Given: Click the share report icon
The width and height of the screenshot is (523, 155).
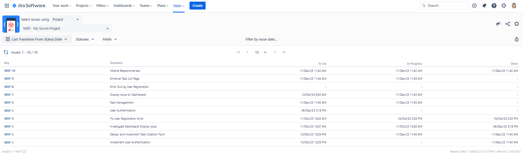Looking at the screenshot, I should (507, 24).
